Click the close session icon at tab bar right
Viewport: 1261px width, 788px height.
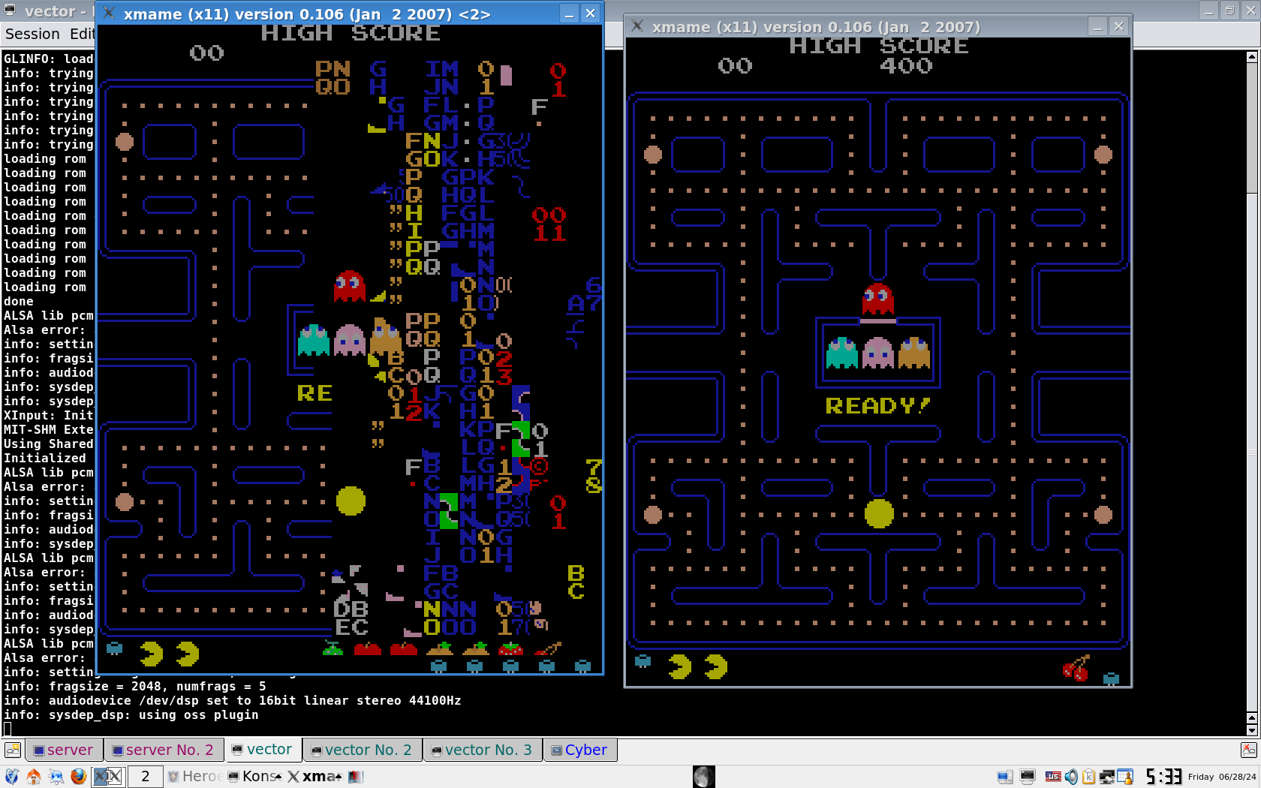click(1249, 750)
